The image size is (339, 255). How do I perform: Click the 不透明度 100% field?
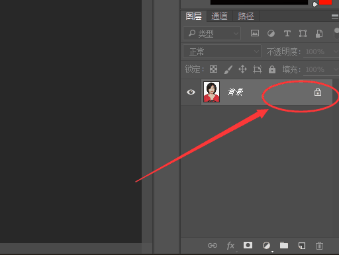click(x=315, y=52)
